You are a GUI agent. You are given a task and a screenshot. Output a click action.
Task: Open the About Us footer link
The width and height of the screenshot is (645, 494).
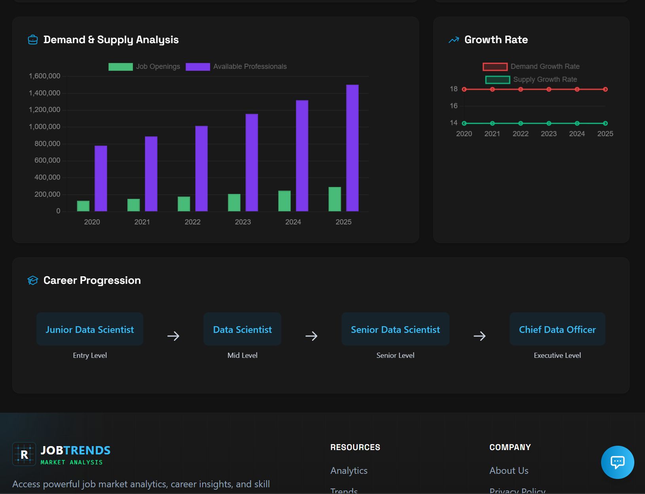pyautogui.click(x=508, y=471)
